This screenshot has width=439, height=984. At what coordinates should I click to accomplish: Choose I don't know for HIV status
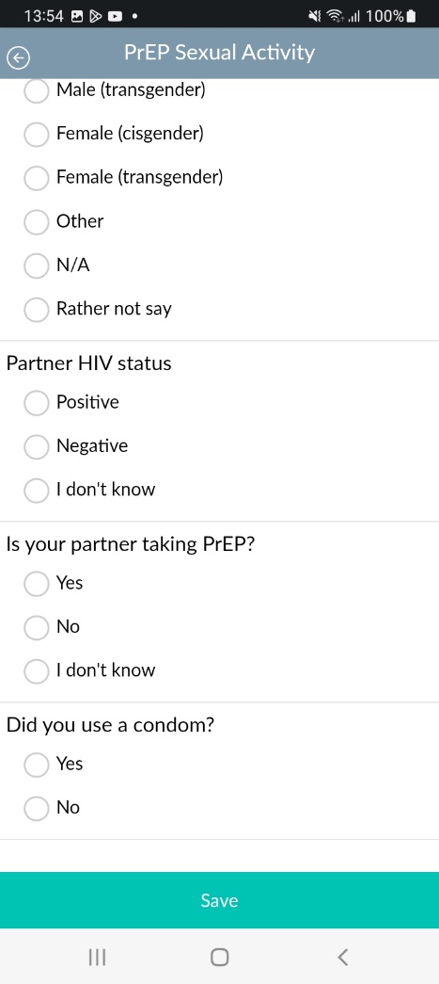(x=37, y=491)
